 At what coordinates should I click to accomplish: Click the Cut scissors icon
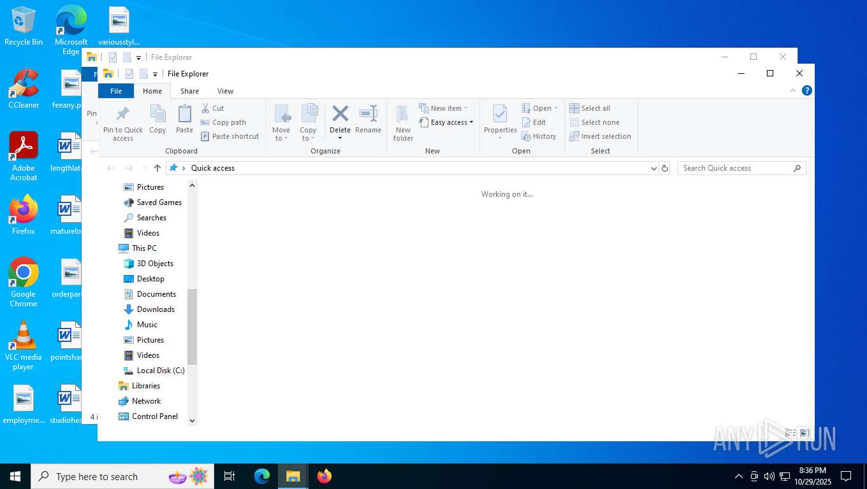pyautogui.click(x=205, y=108)
